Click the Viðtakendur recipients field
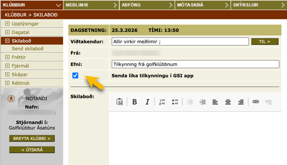Viewport: 287px width, 165px height. 180,41
